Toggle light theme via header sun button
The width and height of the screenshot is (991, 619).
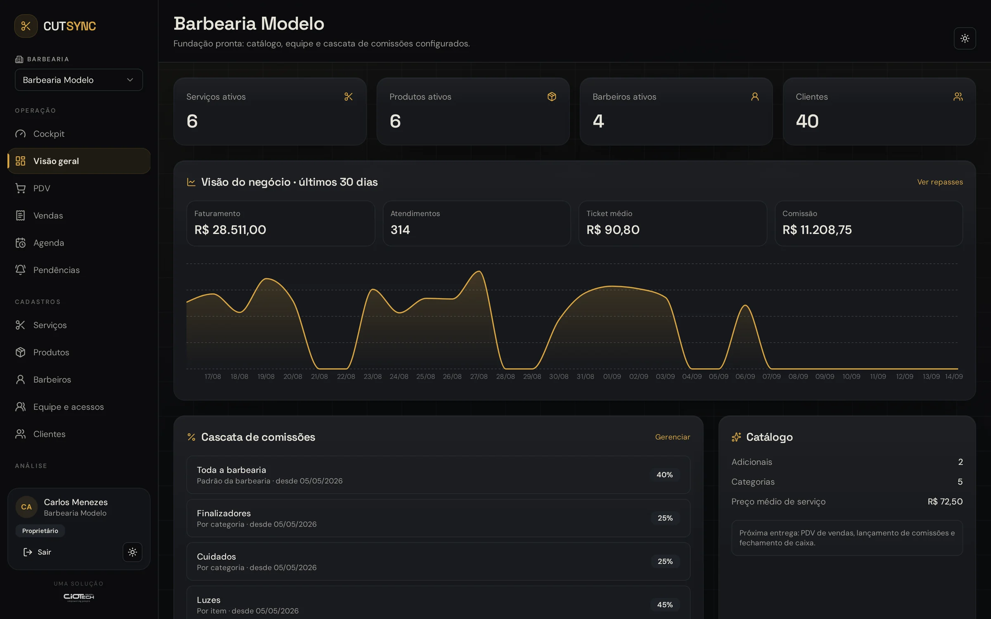tap(965, 38)
